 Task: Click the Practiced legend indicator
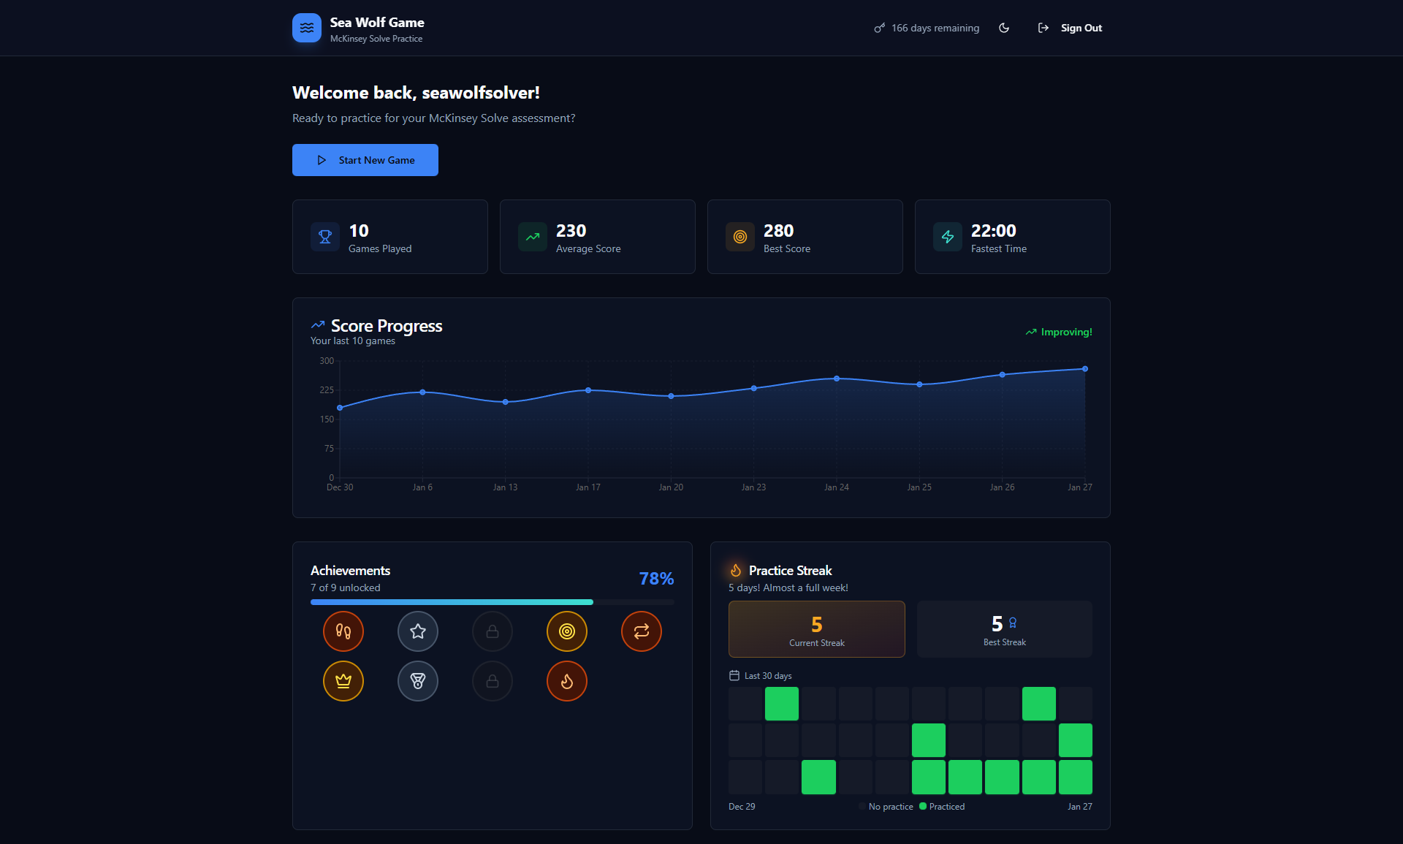click(x=922, y=806)
